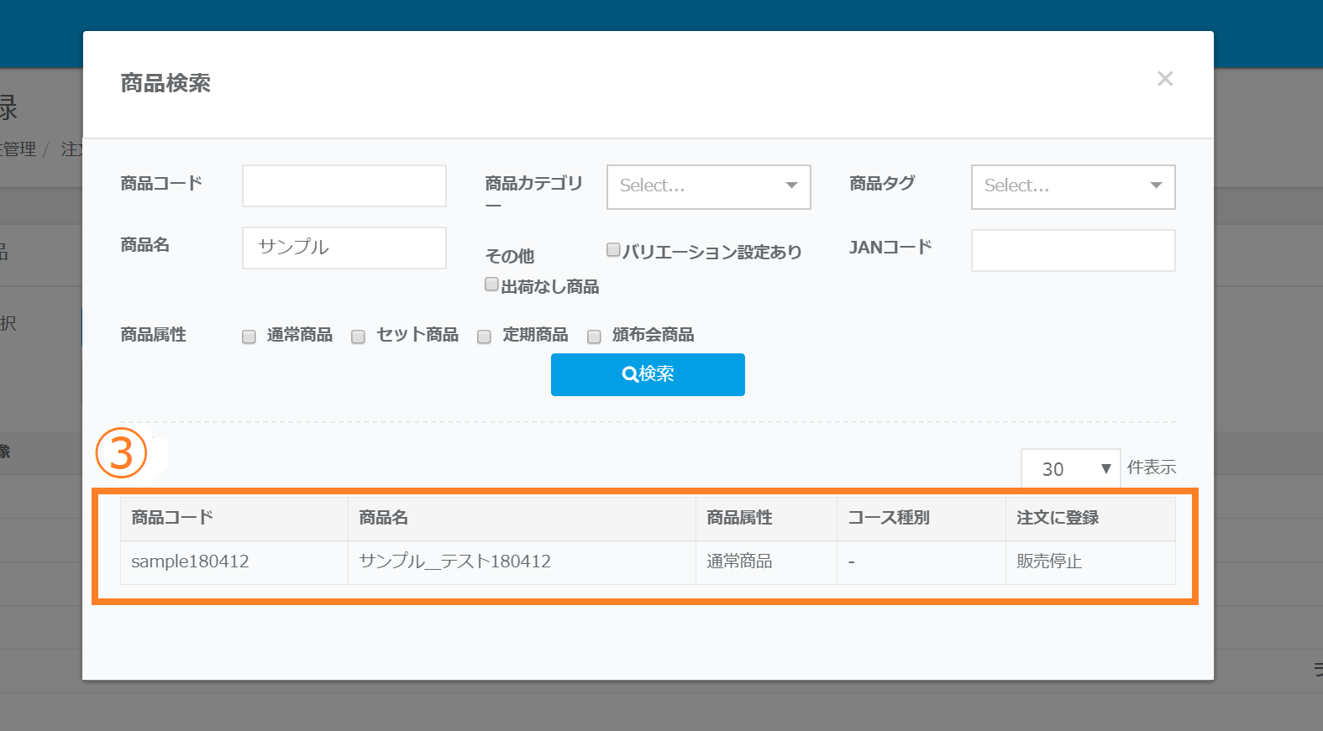Open the 30 件表示 page size dropdown
This screenshot has width=1323, height=731.
click(1070, 468)
